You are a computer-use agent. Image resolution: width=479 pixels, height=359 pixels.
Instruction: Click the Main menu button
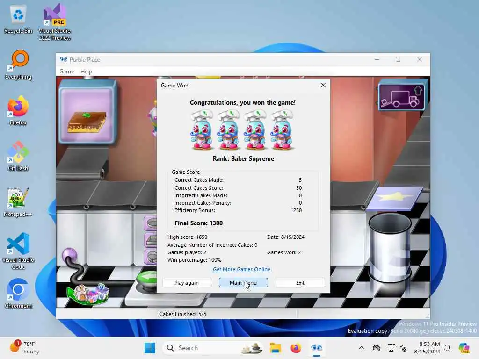[243, 283]
